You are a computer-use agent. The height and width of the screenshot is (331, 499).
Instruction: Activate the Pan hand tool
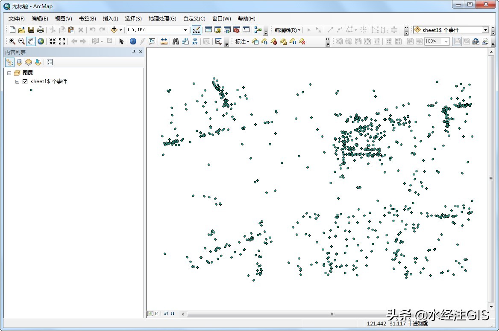31,41
